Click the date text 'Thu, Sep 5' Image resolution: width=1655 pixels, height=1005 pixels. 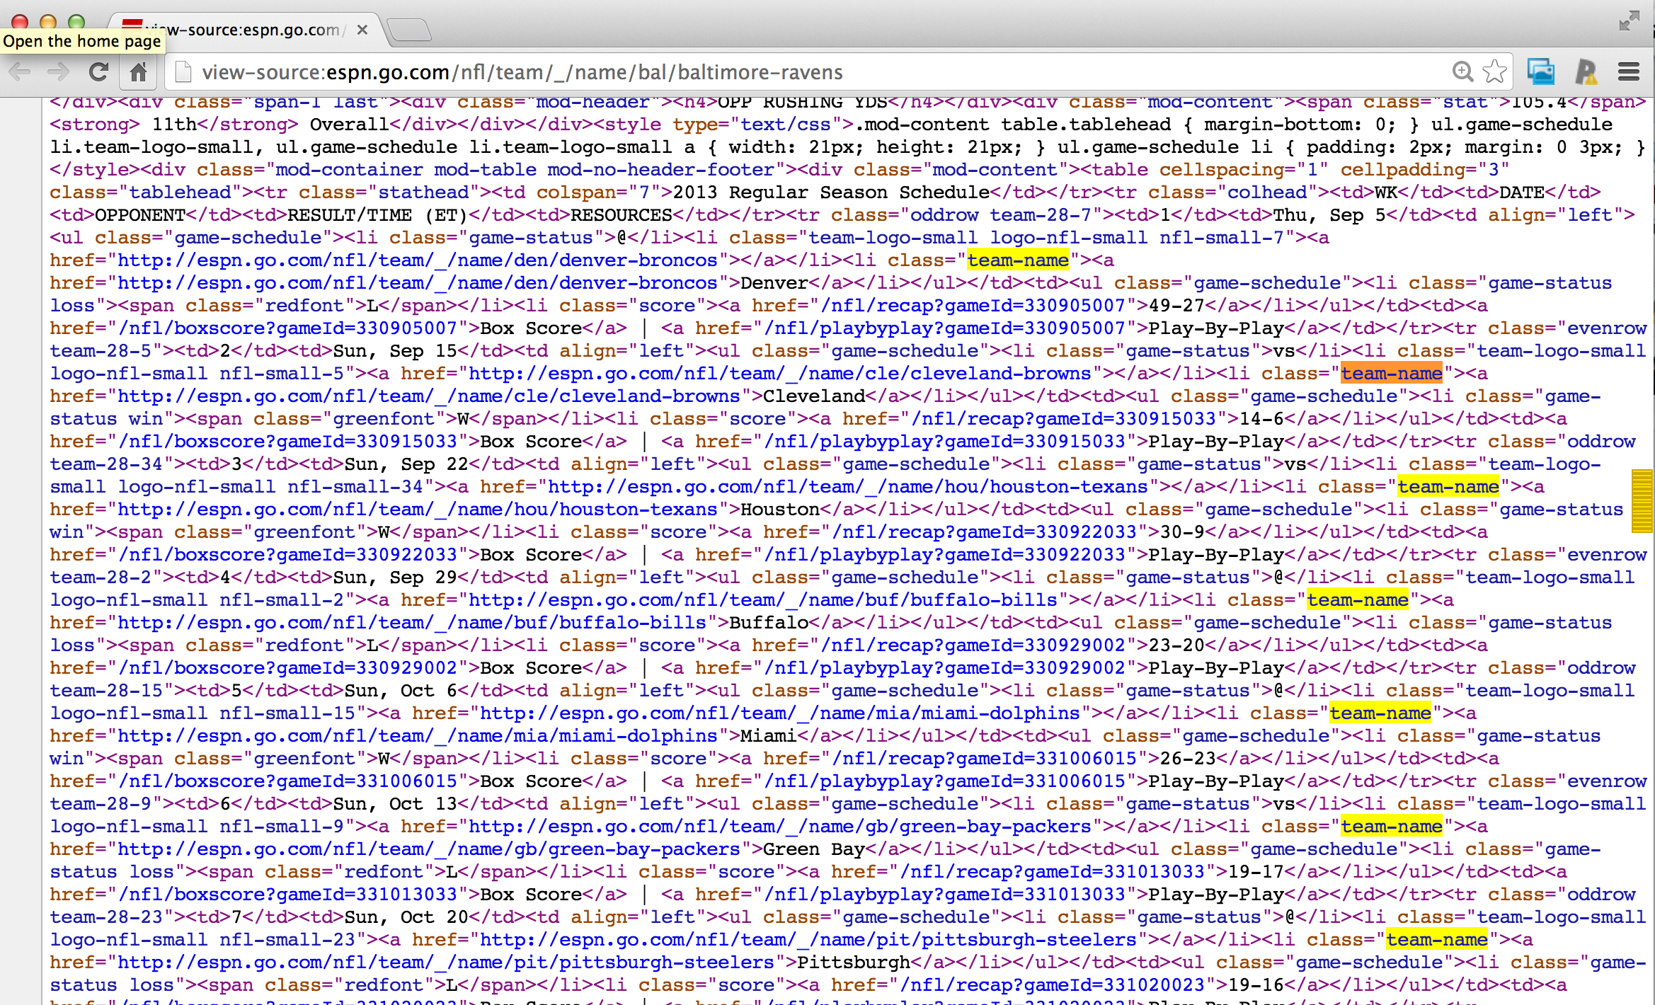tap(1329, 215)
